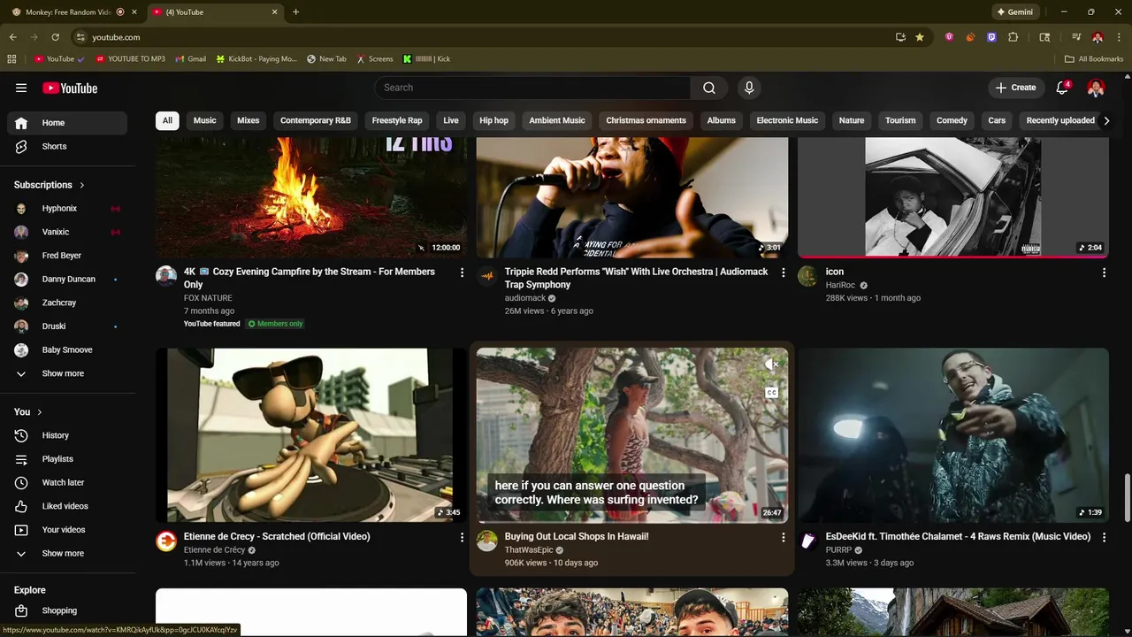Bookmark this page with the star icon

point(920,37)
